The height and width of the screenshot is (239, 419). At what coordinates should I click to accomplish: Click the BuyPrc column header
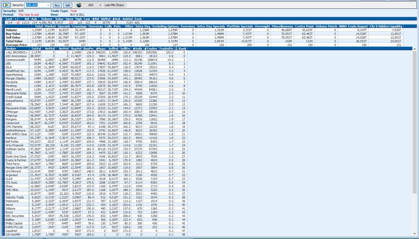[89, 49]
